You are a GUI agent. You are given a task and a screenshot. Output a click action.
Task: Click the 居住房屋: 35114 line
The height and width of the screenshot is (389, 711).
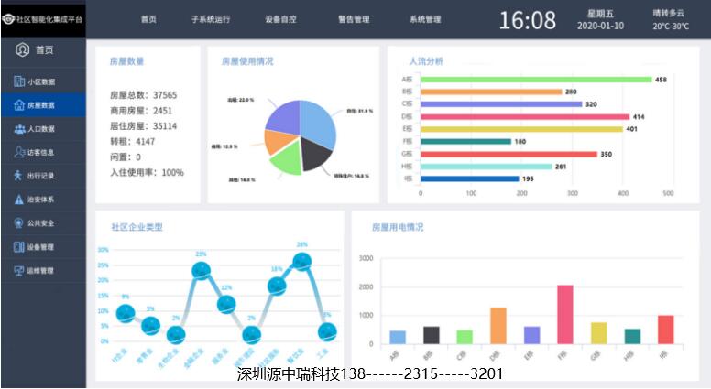[143, 126]
